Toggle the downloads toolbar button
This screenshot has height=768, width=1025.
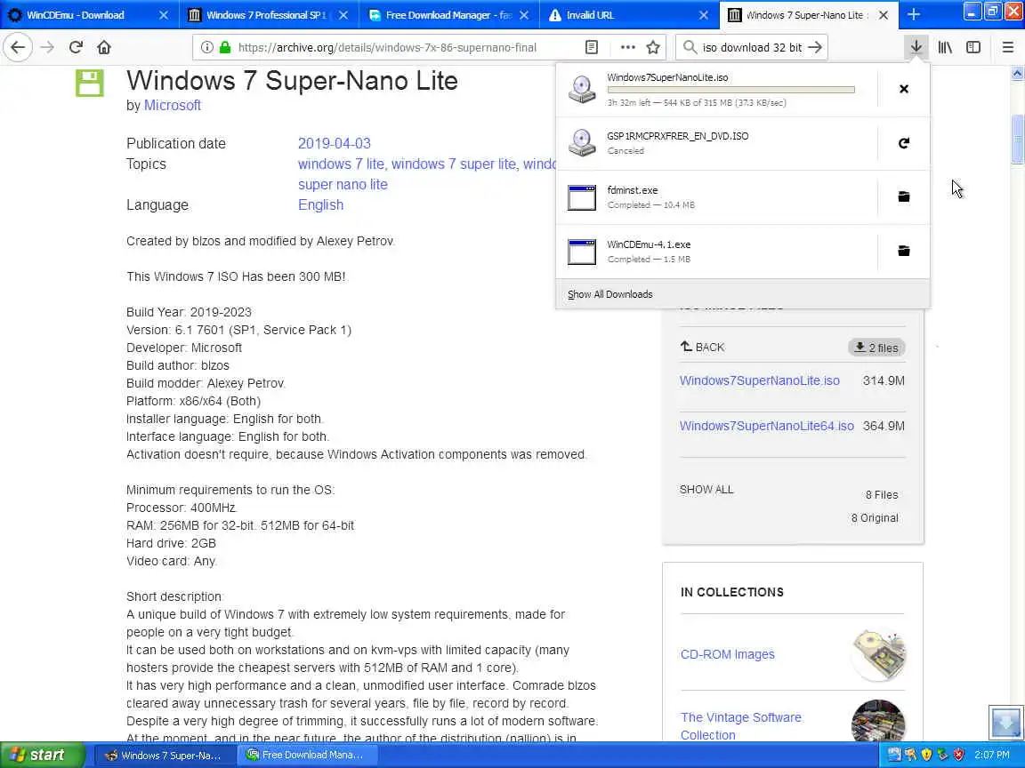coord(916,47)
